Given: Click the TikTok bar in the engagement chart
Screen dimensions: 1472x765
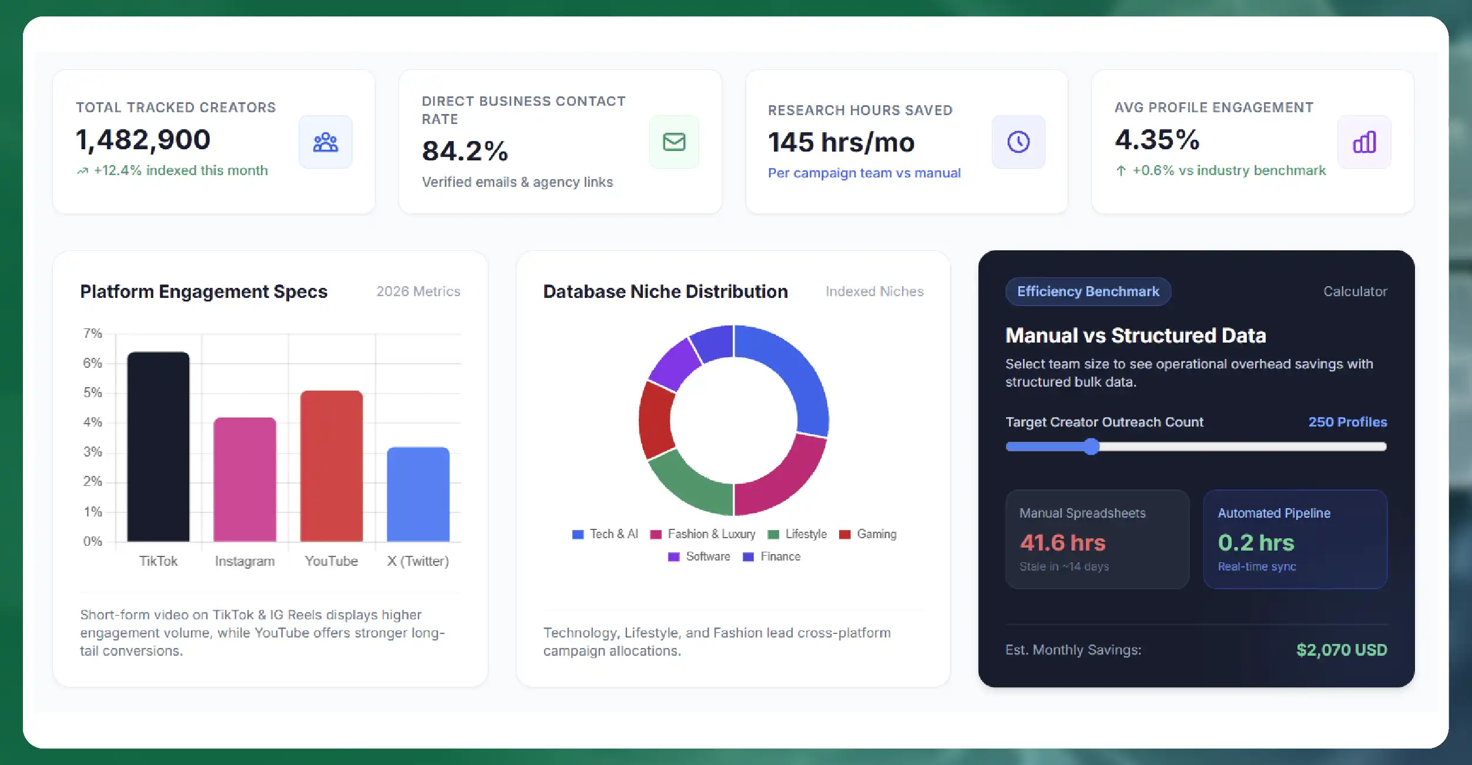Looking at the screenshot, I should tap(159, 447).
